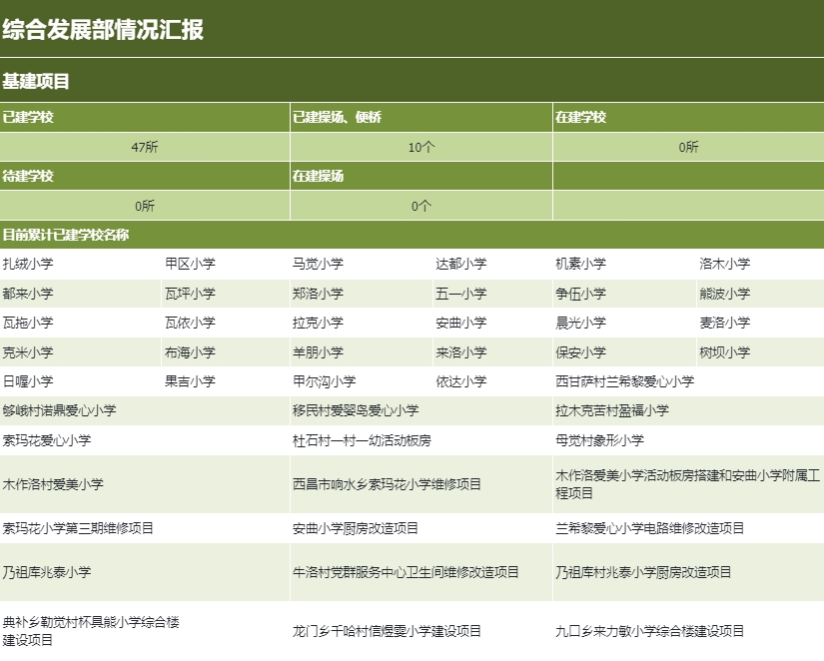Click the 西甘萨村兰希黎爱心小学 cell
Viewport: 824px width, 661px height.
coord(688,381)
